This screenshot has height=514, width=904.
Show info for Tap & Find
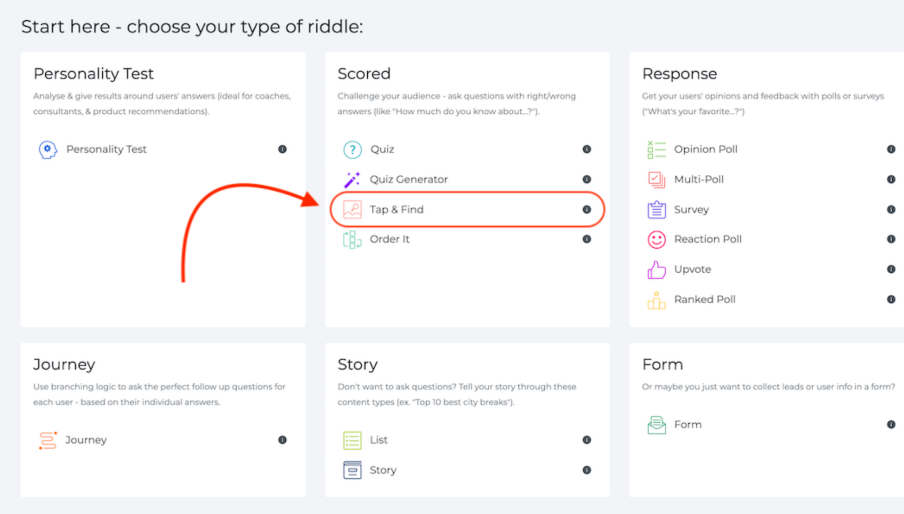[x=587, y=210]
